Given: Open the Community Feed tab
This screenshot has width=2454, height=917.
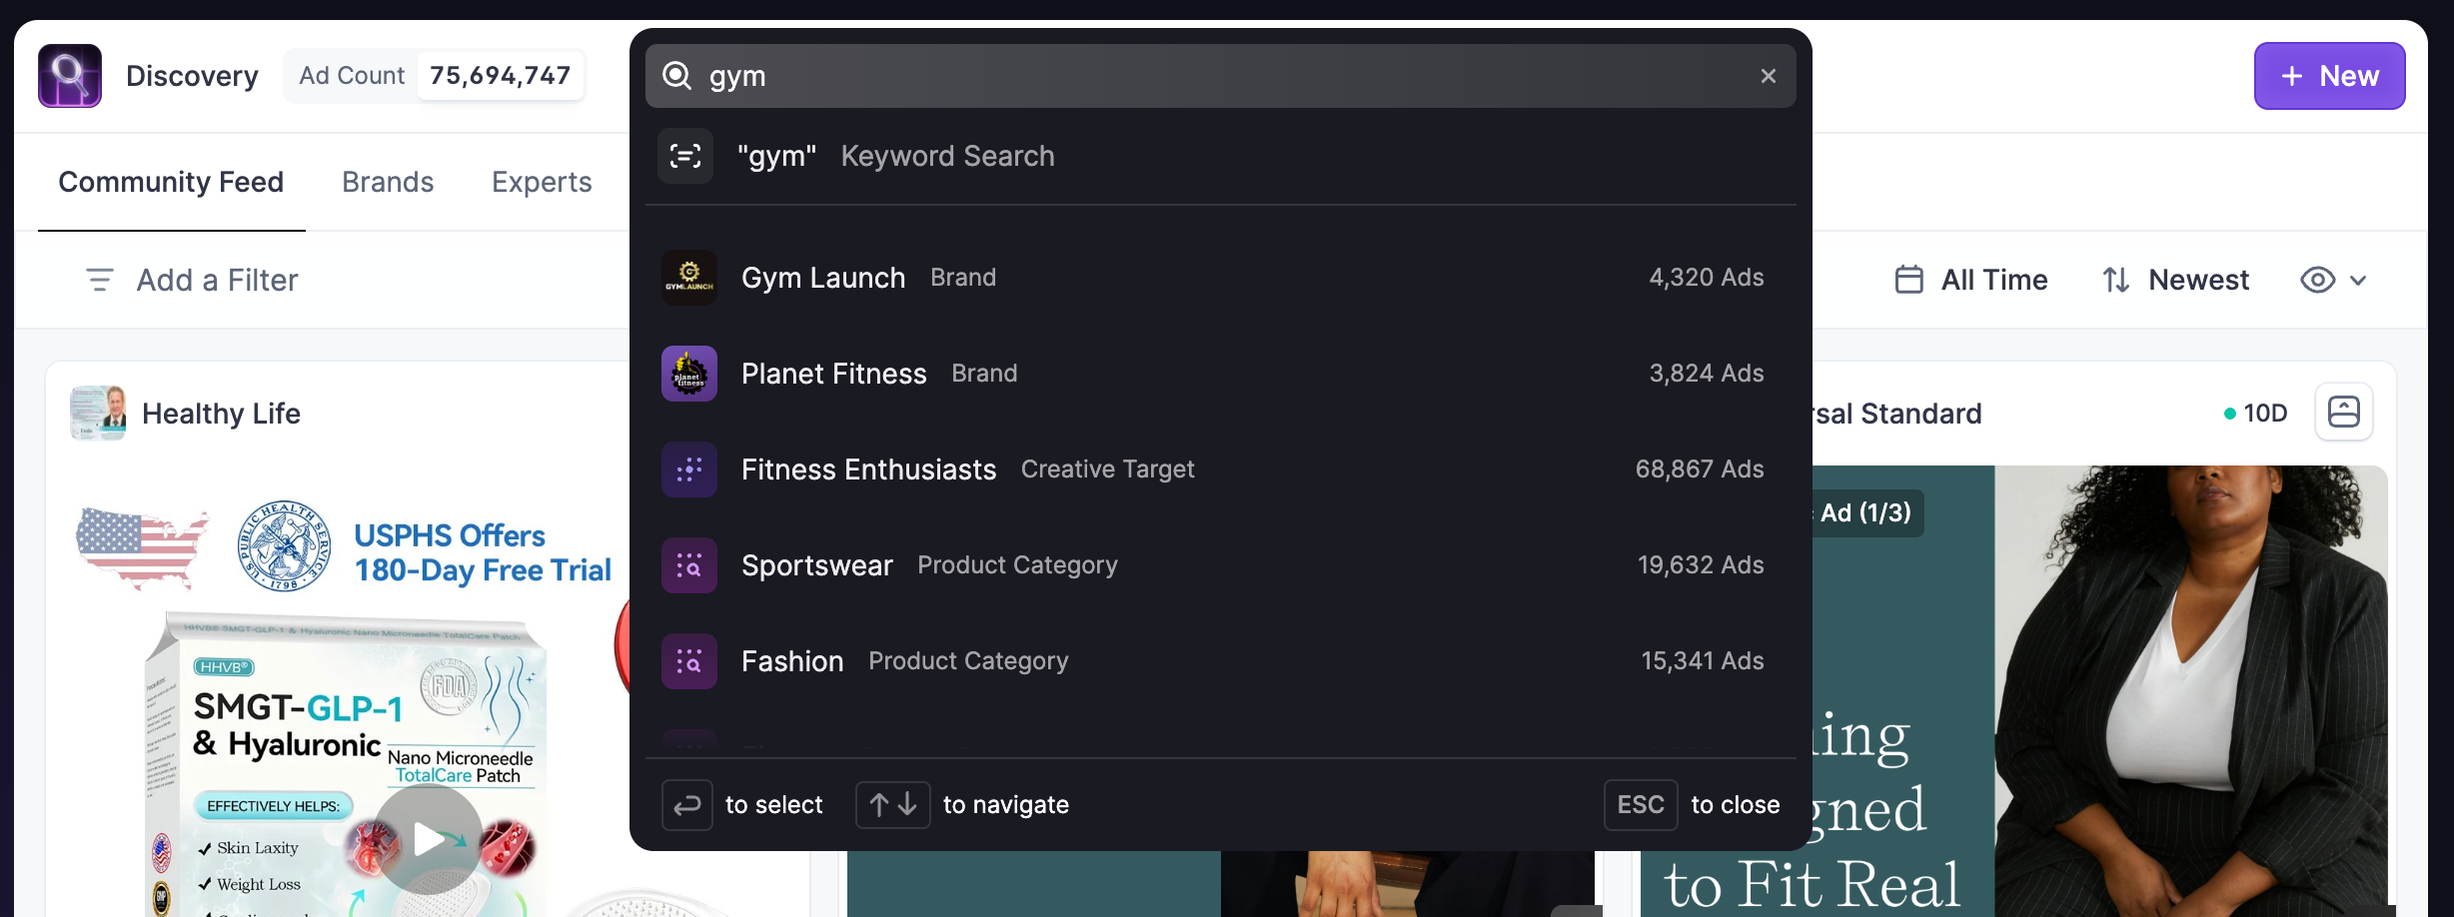Looking at the screenshot, I should [x=171, y=182].
